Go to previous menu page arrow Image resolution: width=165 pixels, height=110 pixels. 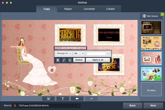[x=77, y=98]
